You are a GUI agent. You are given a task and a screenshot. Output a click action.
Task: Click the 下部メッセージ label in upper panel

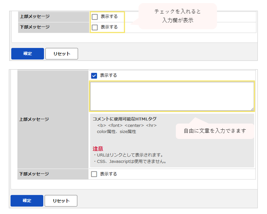[x=35, y=27]
